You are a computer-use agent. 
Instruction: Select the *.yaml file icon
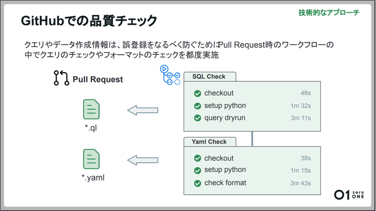click(x=91, y=159)
